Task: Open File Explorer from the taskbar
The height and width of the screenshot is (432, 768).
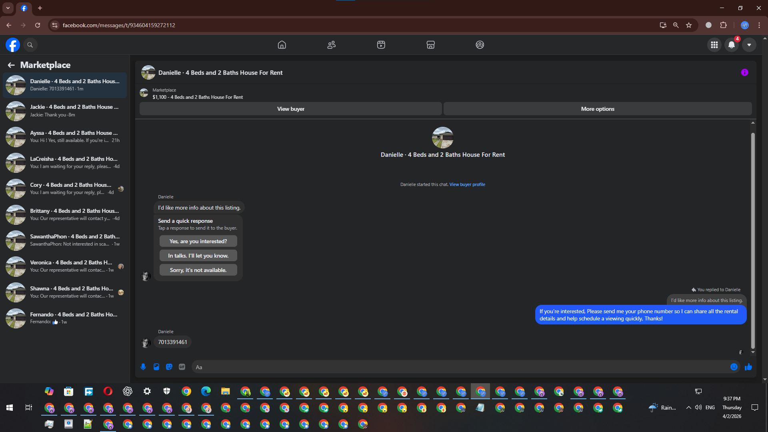Action: (x=226, y=391)
